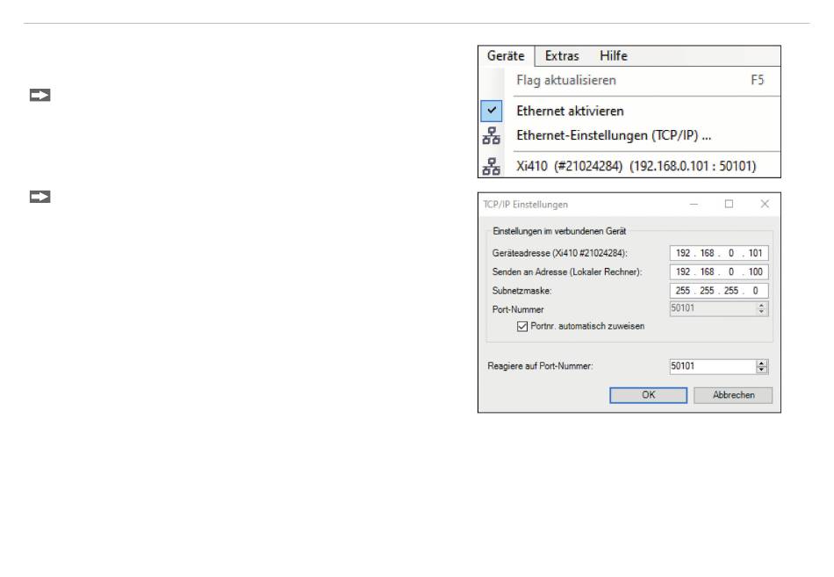The width and height of the screenshot is (834, 577).
Task: Maximize the TCP/IP Einstellungen dialog
Action: click(x=730, y=205)
